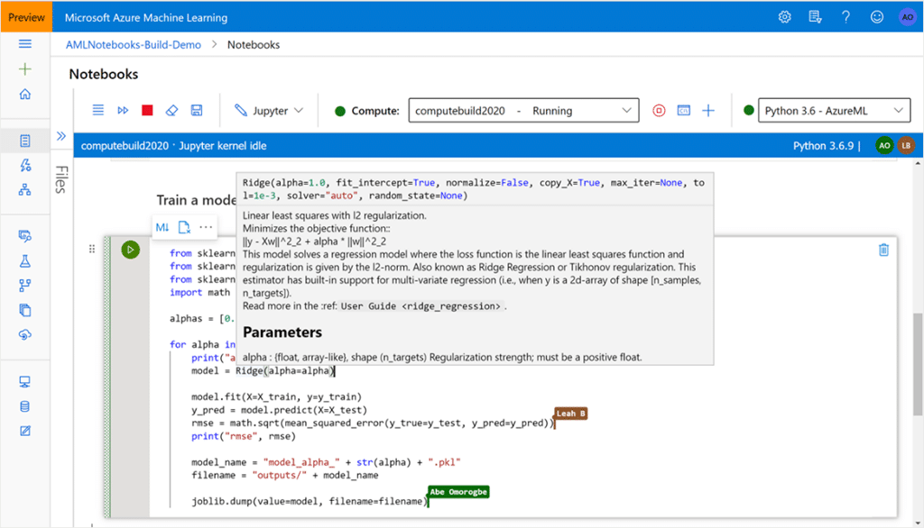Open the Designer network icon in sidebar

pos(24,189)
